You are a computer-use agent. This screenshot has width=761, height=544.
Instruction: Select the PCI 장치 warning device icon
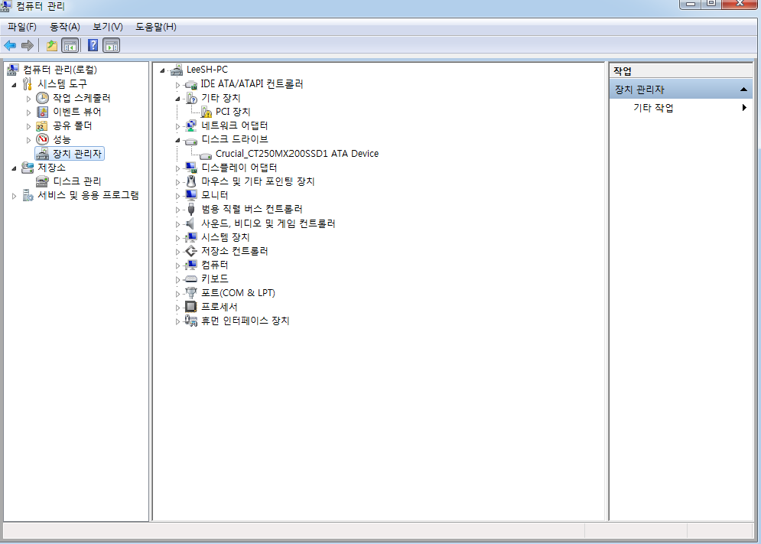[x=206, y=112]
